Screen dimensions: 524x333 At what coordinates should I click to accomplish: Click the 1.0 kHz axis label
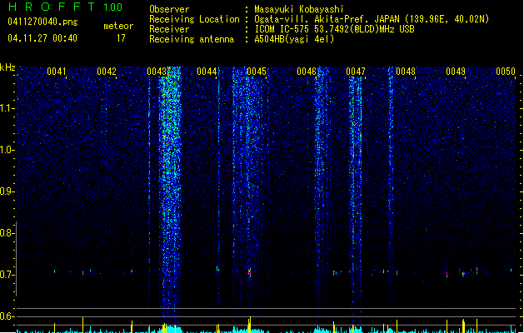click(7, 150)
